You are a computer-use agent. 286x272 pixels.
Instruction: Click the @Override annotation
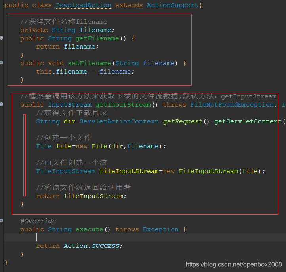coord(38,221)
